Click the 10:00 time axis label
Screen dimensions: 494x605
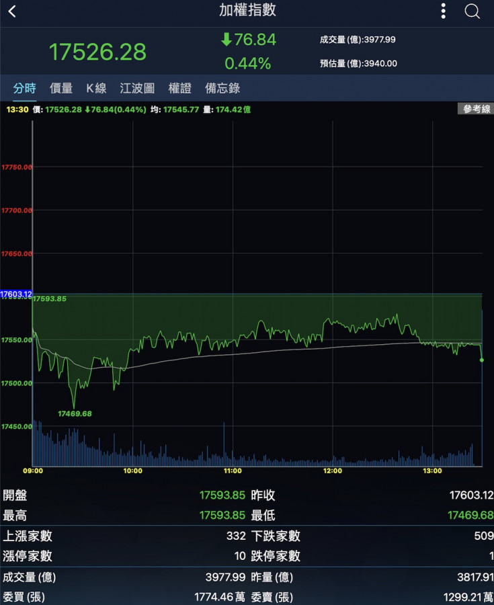[132, 471]
